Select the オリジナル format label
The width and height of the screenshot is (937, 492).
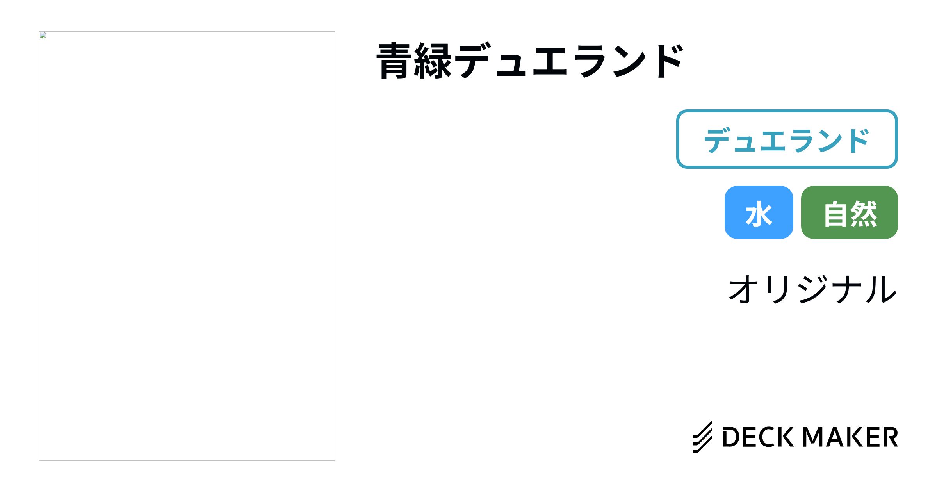tap(812, 289)
